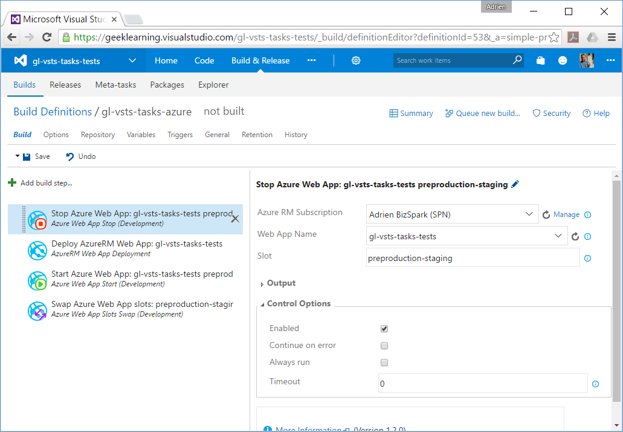Screen dimensions: 623x432
Task: Click the PDF extension icon
Action: (x=573, y=37)
